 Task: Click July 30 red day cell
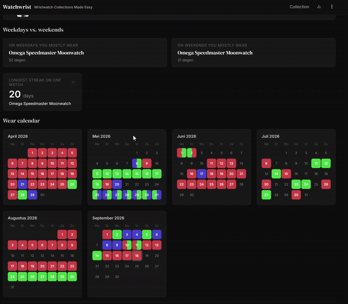[296, 195]
